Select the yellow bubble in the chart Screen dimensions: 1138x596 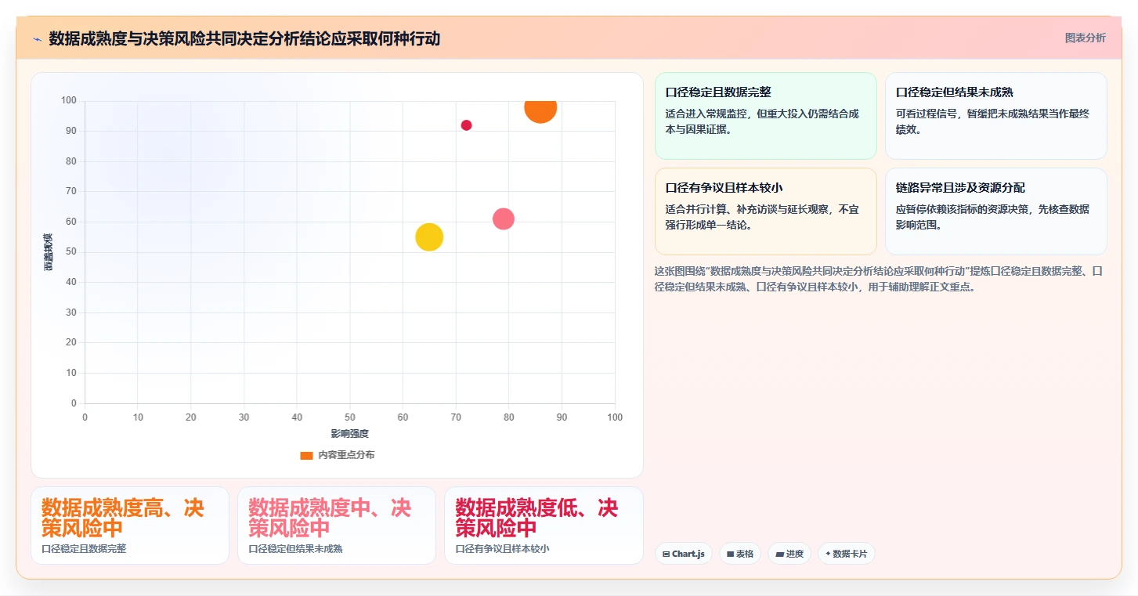point(429,237)
